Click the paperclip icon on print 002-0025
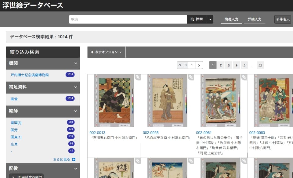This screenshot has width=293, height=178. [x=191, y=77]
